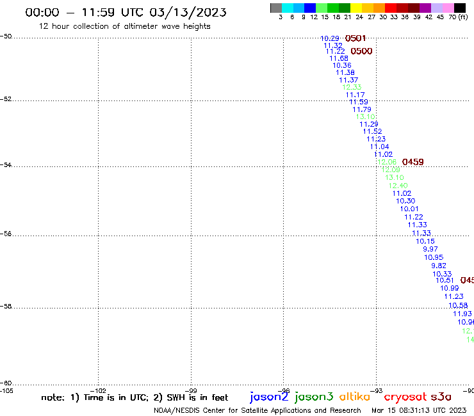Click the -93 longitude axis label

[x=377, y=390]
